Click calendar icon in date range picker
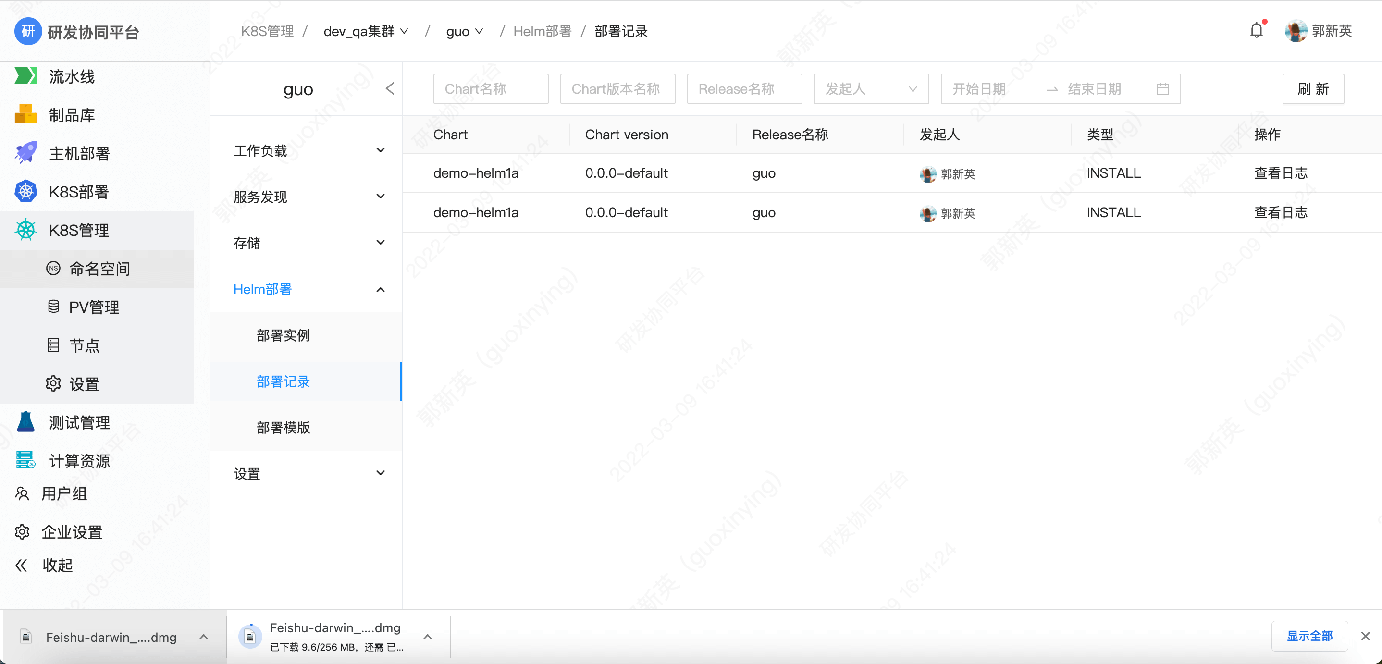 1162,89
